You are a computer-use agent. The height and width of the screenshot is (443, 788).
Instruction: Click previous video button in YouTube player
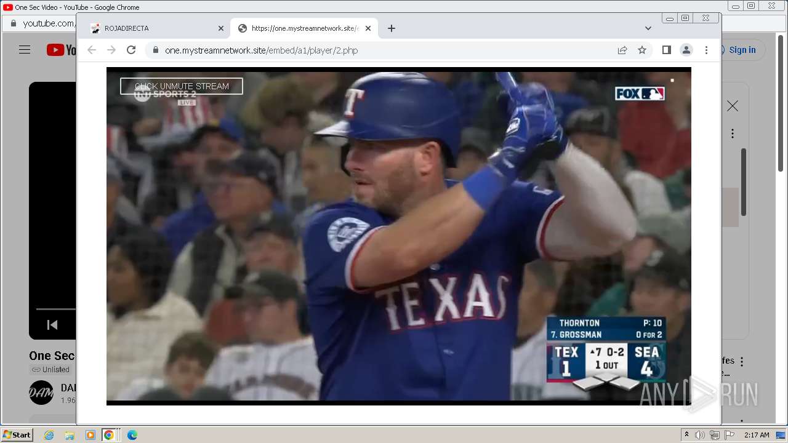click(52, 324)
